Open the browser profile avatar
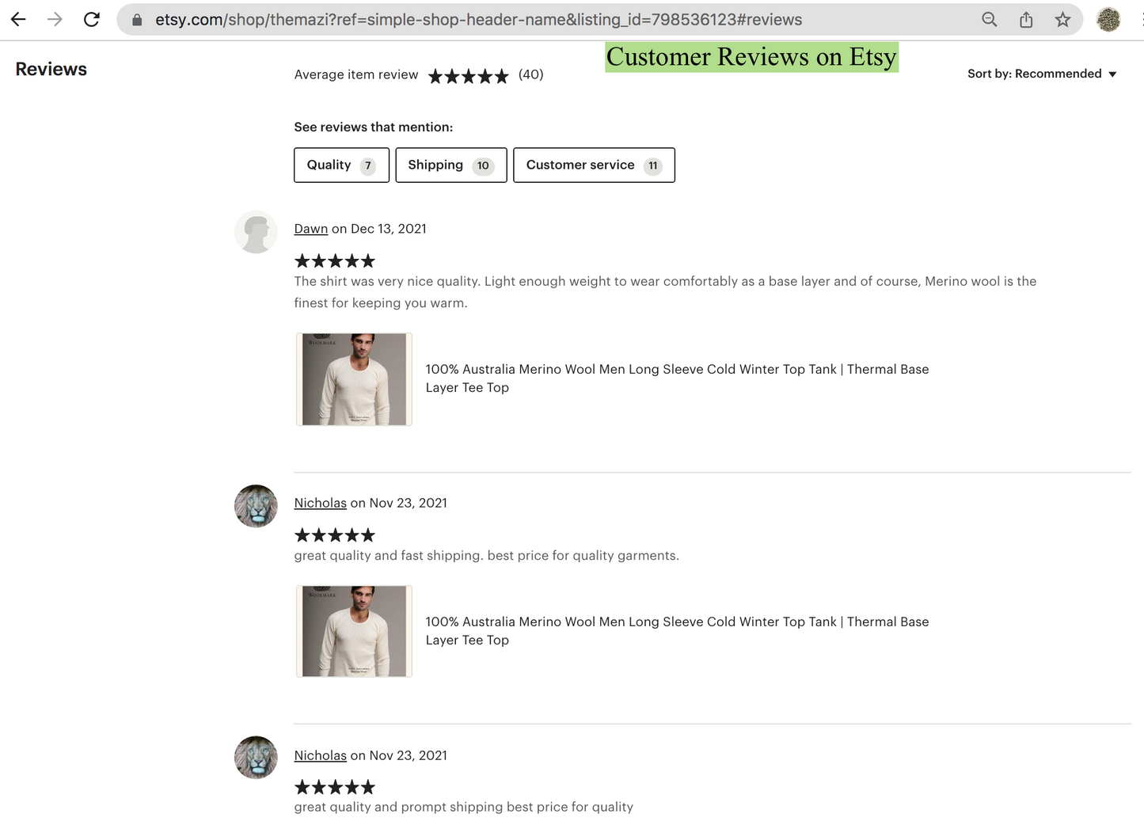1144x825 pixels. [x=1108, y=20]
